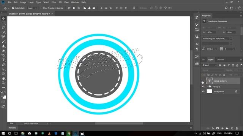Screen dimensions: 243x136
Task: Align left edges in options bar
Action: [x=85, y=8]
